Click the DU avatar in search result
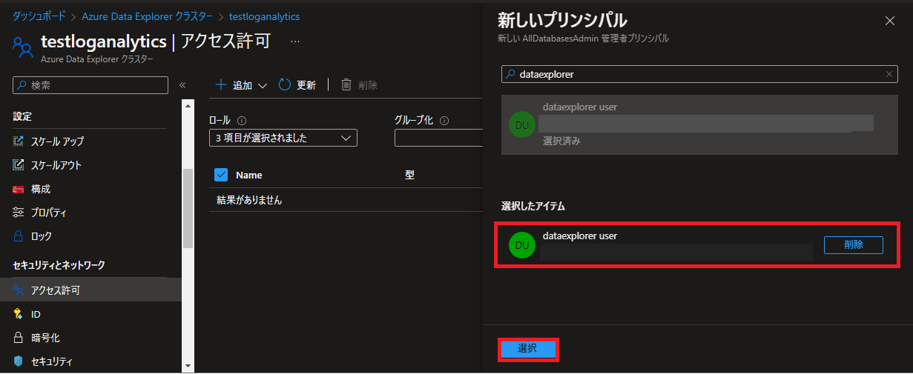Viewport: 913px width, 374px height. tap(522, 124)
